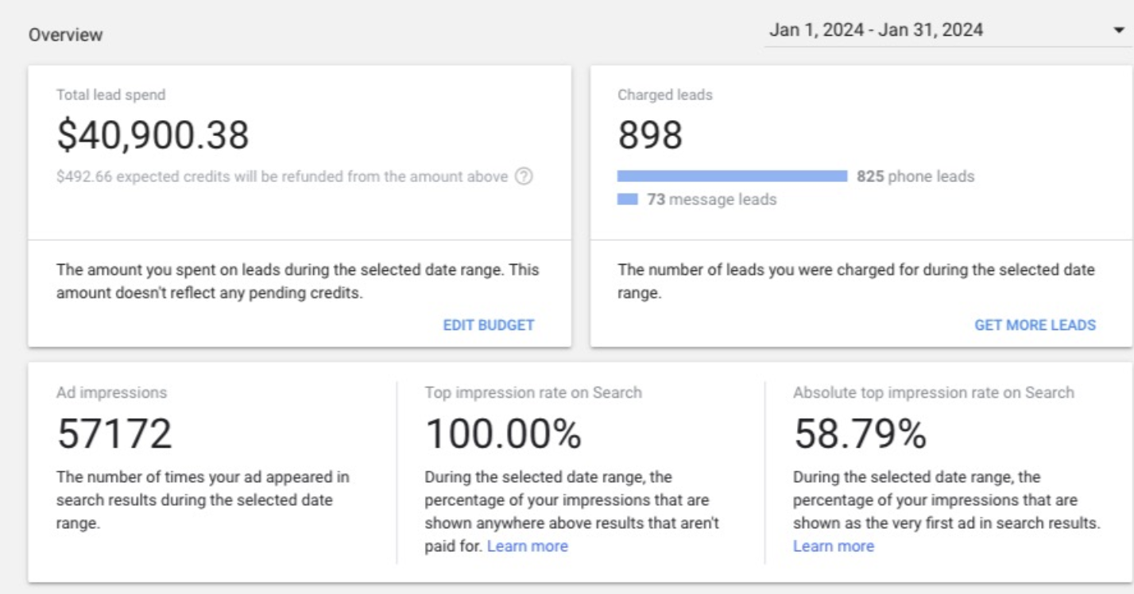Screen dimensions: 1134x594
Task: Click the expected credits help question icon
Action: tap(524, 177)
